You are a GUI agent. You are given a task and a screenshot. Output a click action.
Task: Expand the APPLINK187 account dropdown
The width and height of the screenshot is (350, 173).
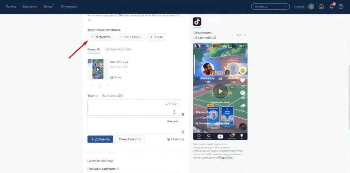(270, 7)
